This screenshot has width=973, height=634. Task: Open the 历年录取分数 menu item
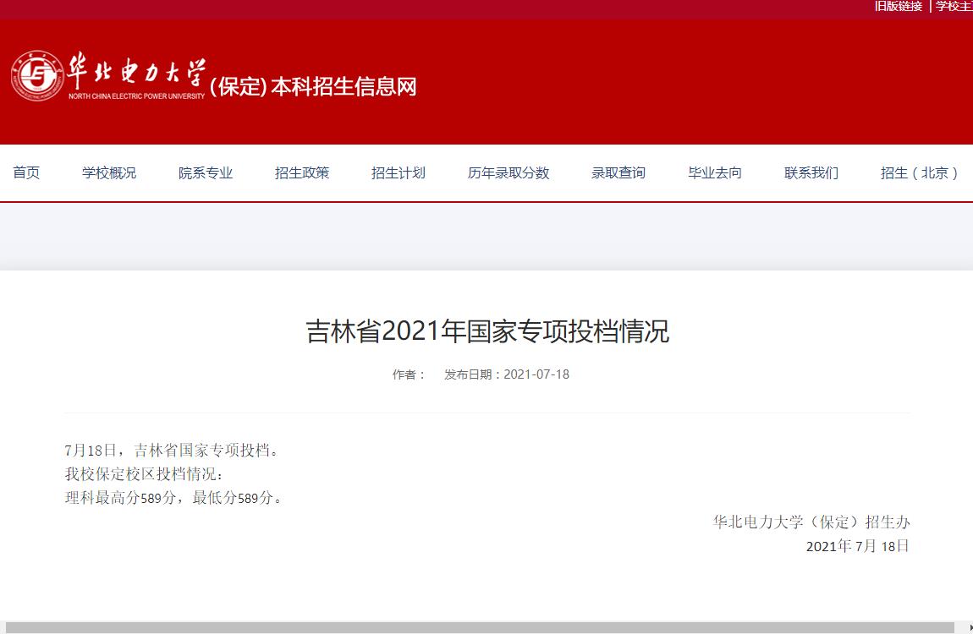[508, 173]
